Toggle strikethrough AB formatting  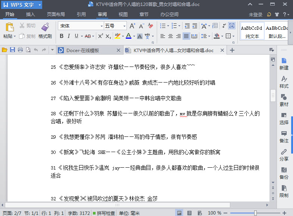(88, 36)
